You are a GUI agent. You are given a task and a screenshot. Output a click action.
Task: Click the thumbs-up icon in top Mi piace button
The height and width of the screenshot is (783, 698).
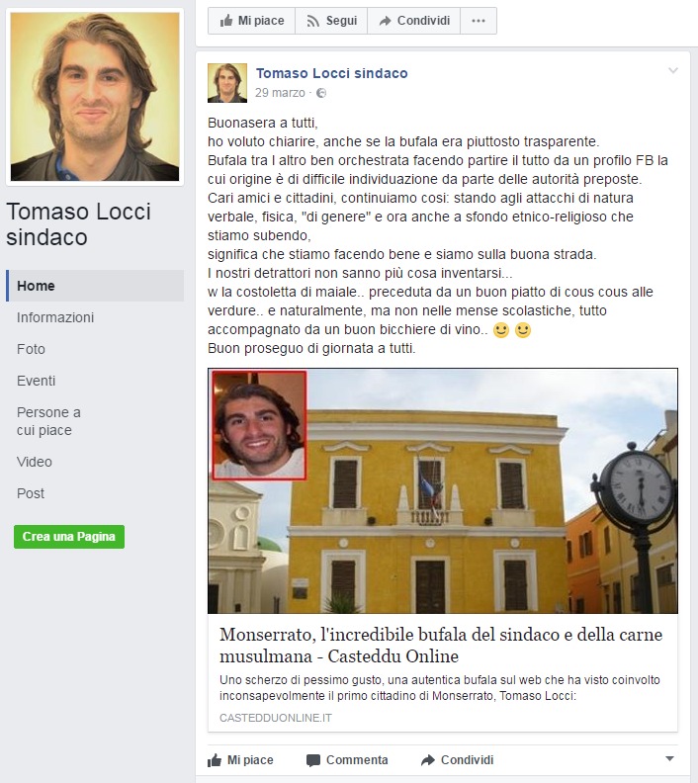point(226,21)
